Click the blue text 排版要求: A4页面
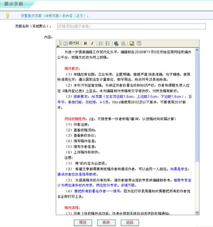The height and width of the screenshot is (227, 213). pos(88,97)
